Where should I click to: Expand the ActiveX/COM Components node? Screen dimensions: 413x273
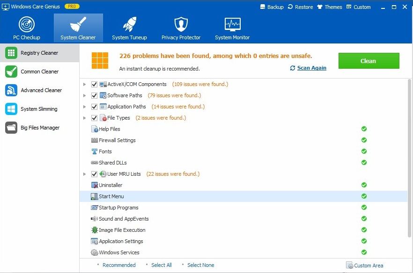click(85, 85)
